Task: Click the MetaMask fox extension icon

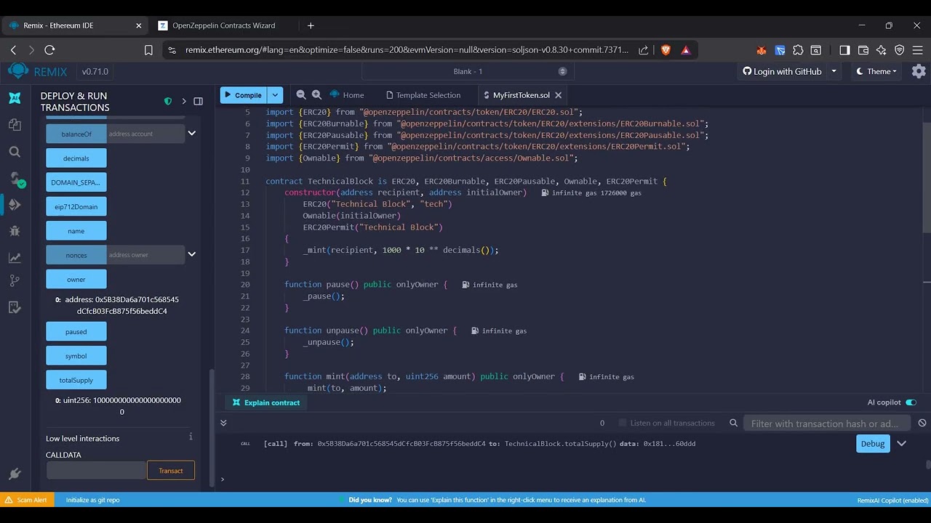Action: [762, 50]
